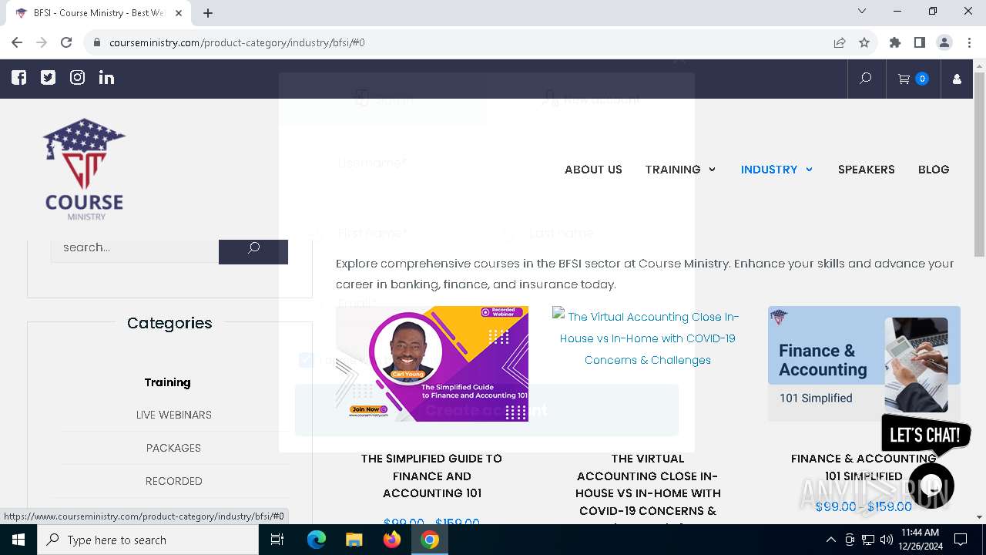Viewport: 986px width, 555px height.
Task: Open Task View on the taskbar
Action: click(x=278, y=540)
